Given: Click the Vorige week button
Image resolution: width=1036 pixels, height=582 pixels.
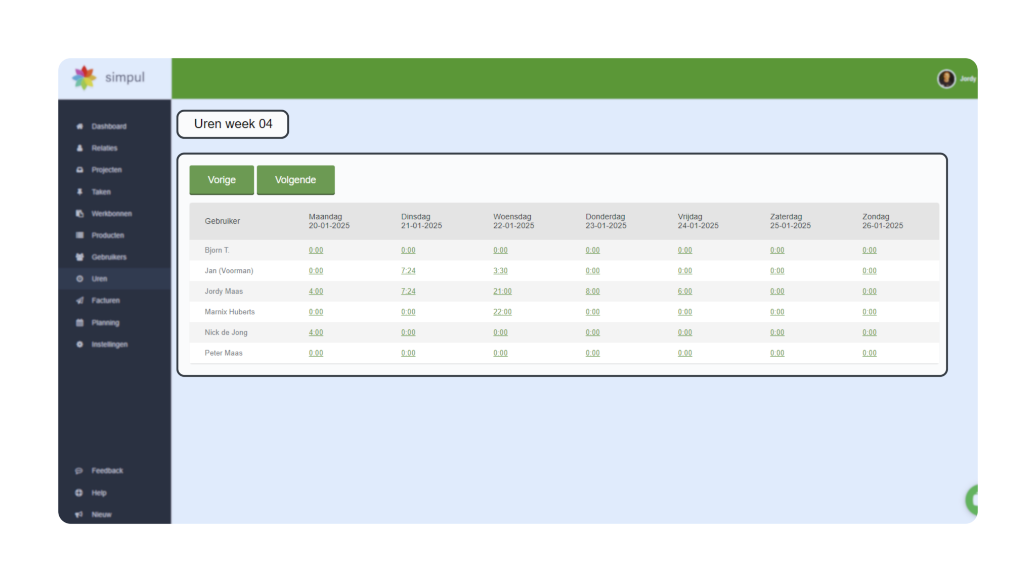Looking at the screenshot, I should 222,180.
